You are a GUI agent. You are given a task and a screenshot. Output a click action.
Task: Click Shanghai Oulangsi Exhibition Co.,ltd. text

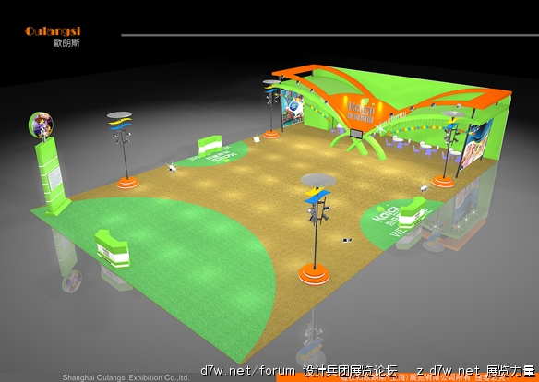(x=126, y=377)
